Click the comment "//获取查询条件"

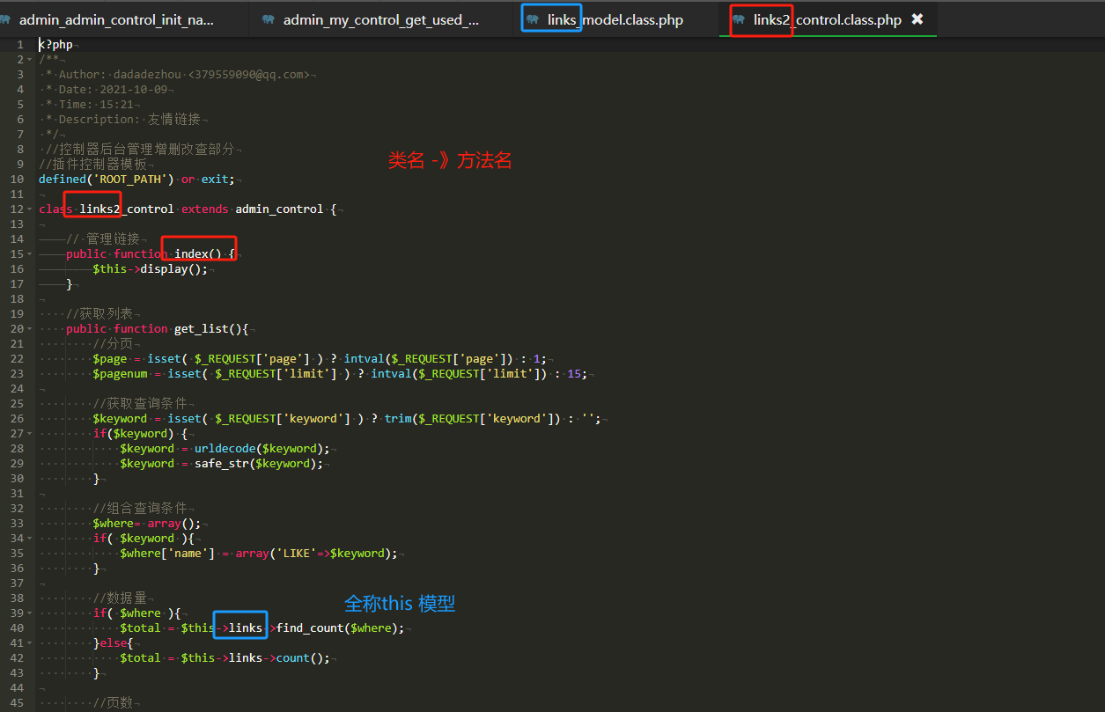140,404
